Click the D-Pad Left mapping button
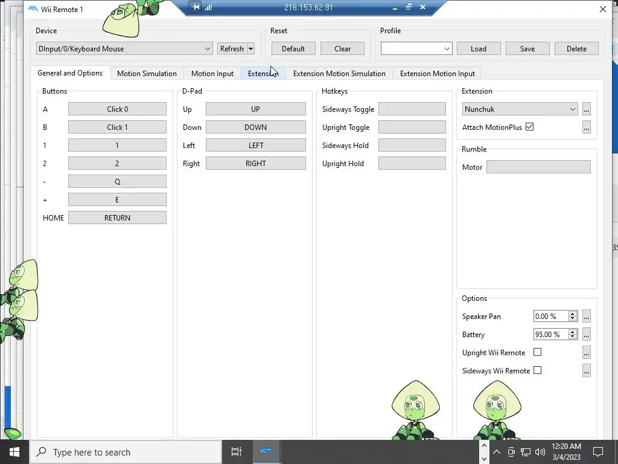The height and width of the screenshot is (464, 618). [255, 146]
